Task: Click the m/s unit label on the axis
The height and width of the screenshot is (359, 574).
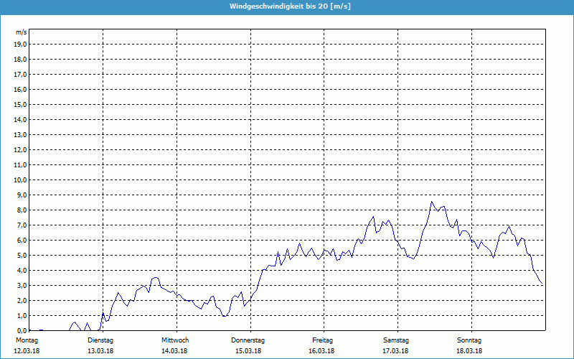Action: pyautogui.click(x=22, y=32)
